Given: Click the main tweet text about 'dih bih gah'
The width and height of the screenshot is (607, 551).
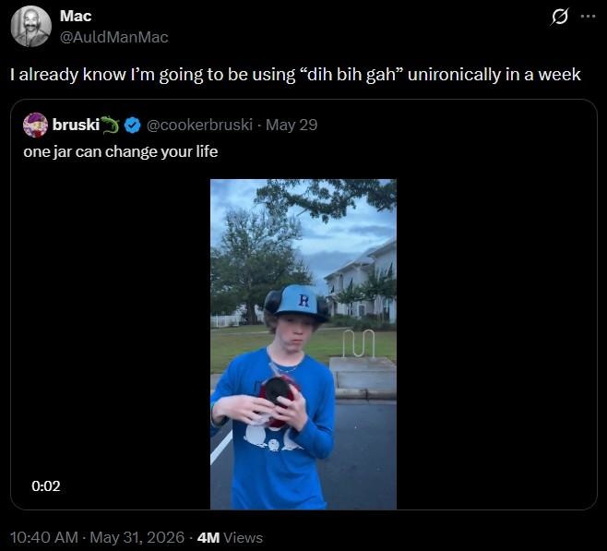Looking at the screenshot, I should pyautogui.click(x=295, y=75).
